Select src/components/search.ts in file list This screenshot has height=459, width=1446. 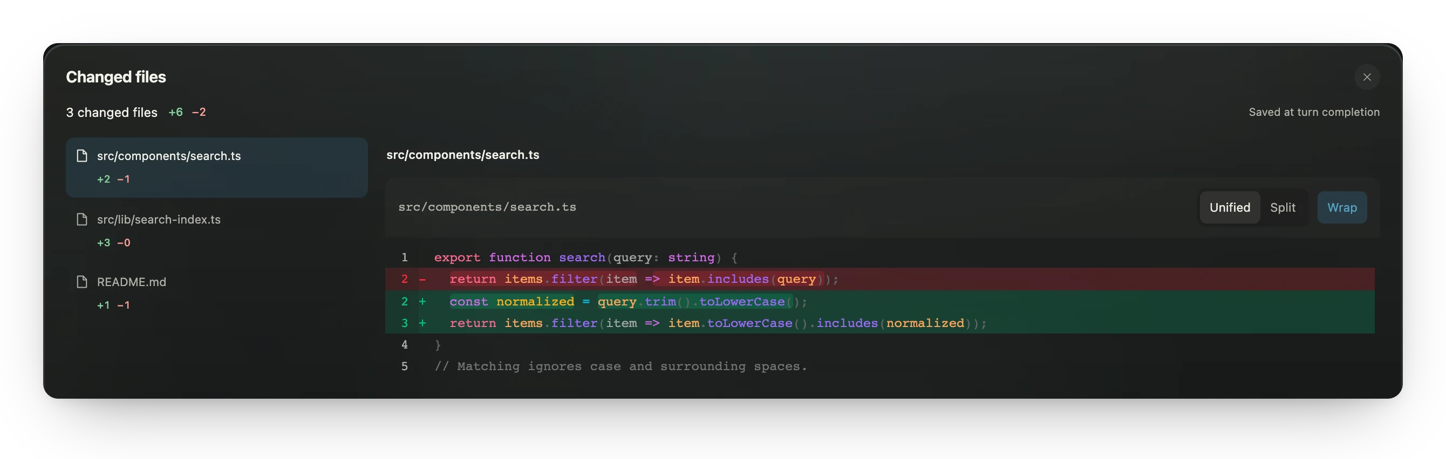click(217, 167)
